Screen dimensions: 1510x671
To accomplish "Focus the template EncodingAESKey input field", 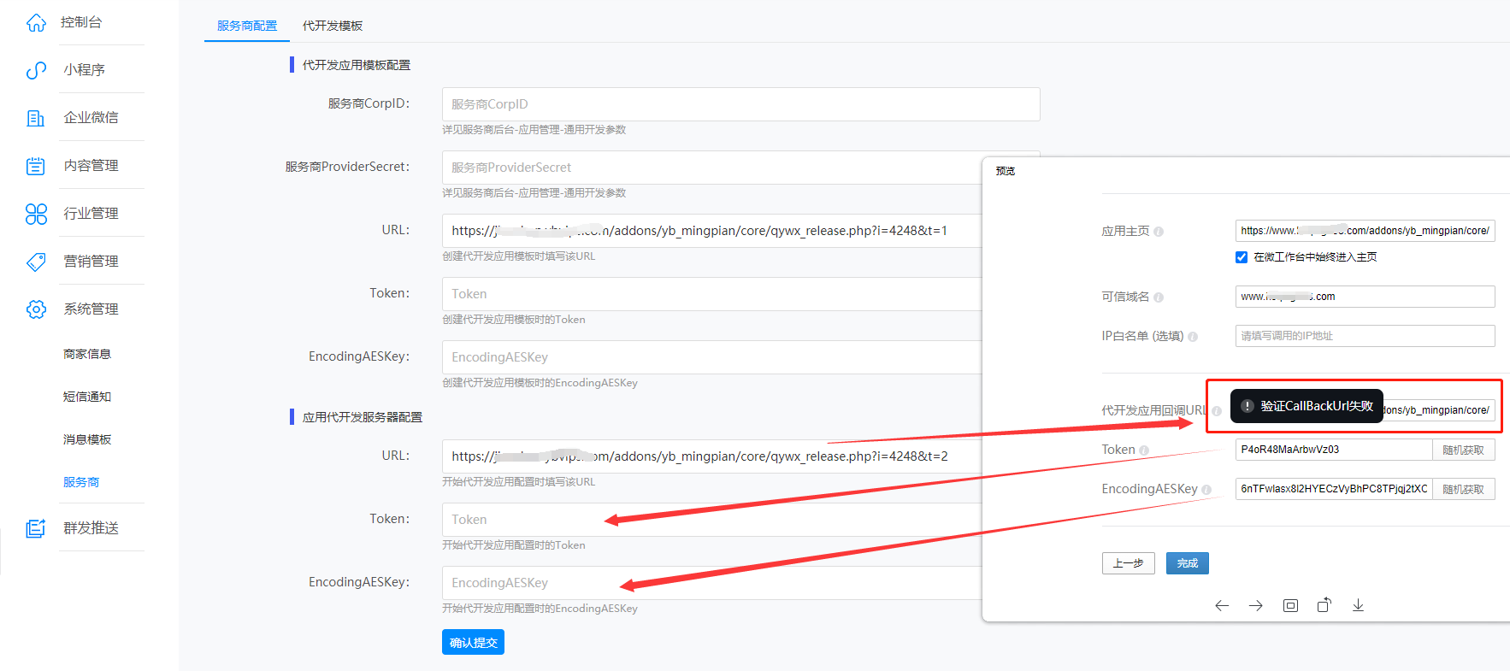I will 712,357.
